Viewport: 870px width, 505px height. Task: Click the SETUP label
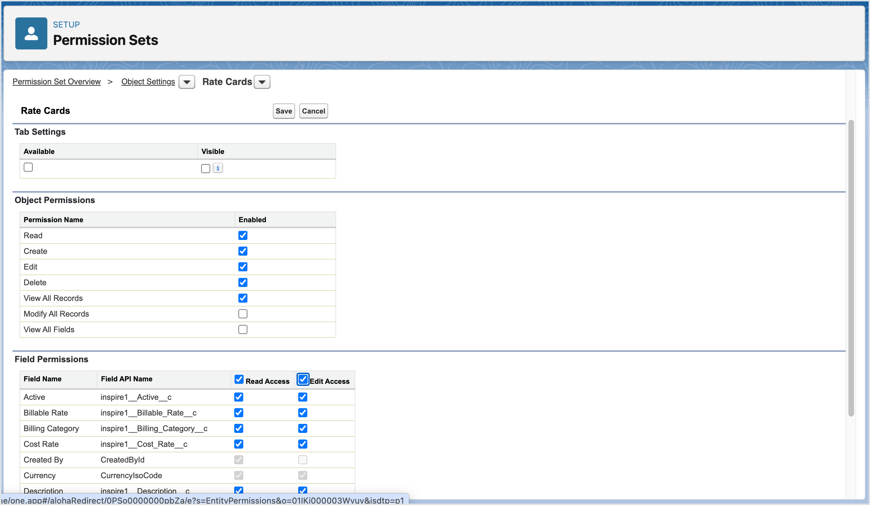point(66,25)
